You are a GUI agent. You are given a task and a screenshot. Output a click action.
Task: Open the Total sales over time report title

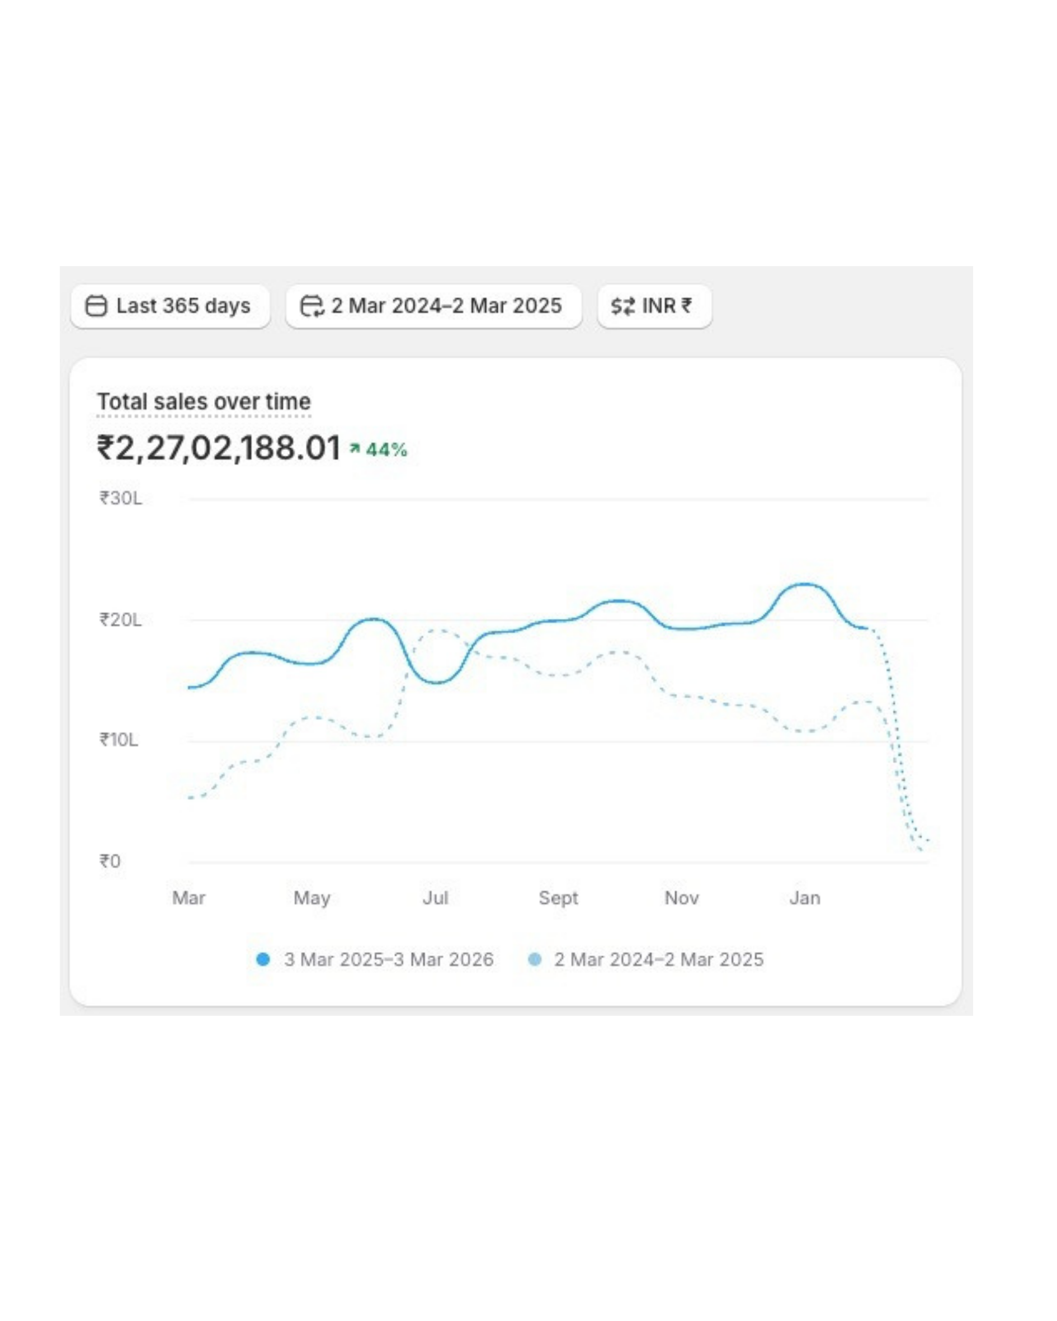(x=204, y=402)
